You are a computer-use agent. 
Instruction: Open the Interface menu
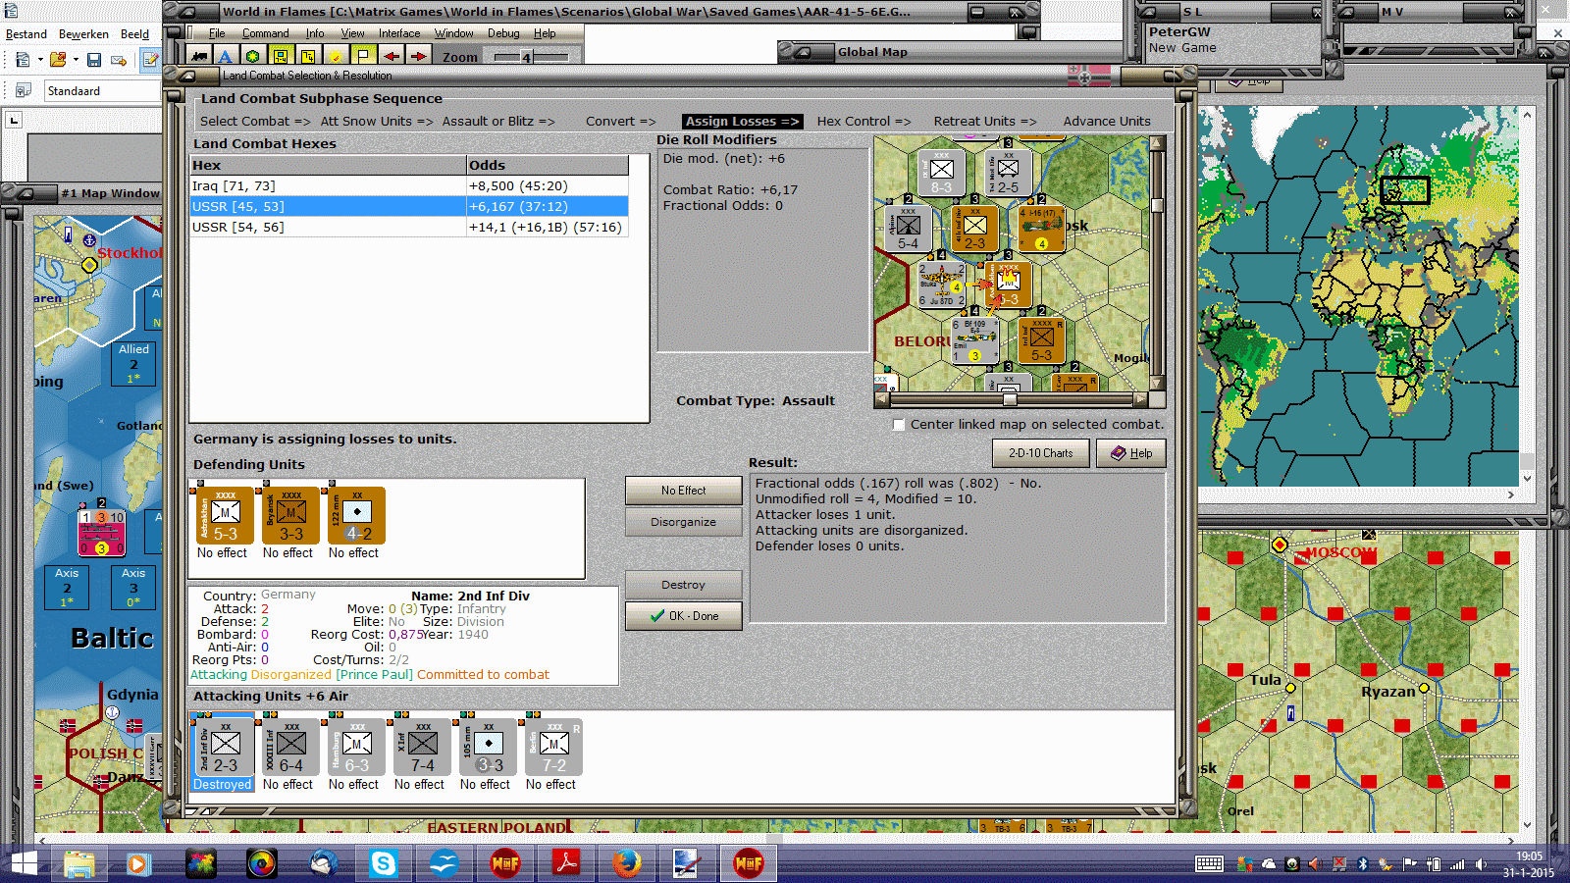point(399,33)
